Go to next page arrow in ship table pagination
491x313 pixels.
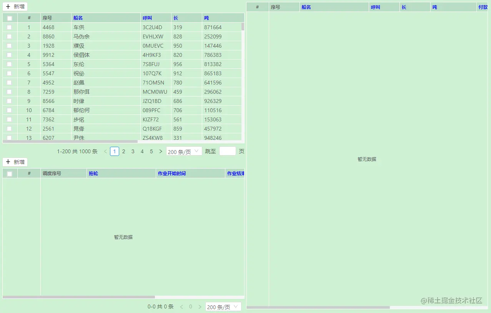coord(161,151)
